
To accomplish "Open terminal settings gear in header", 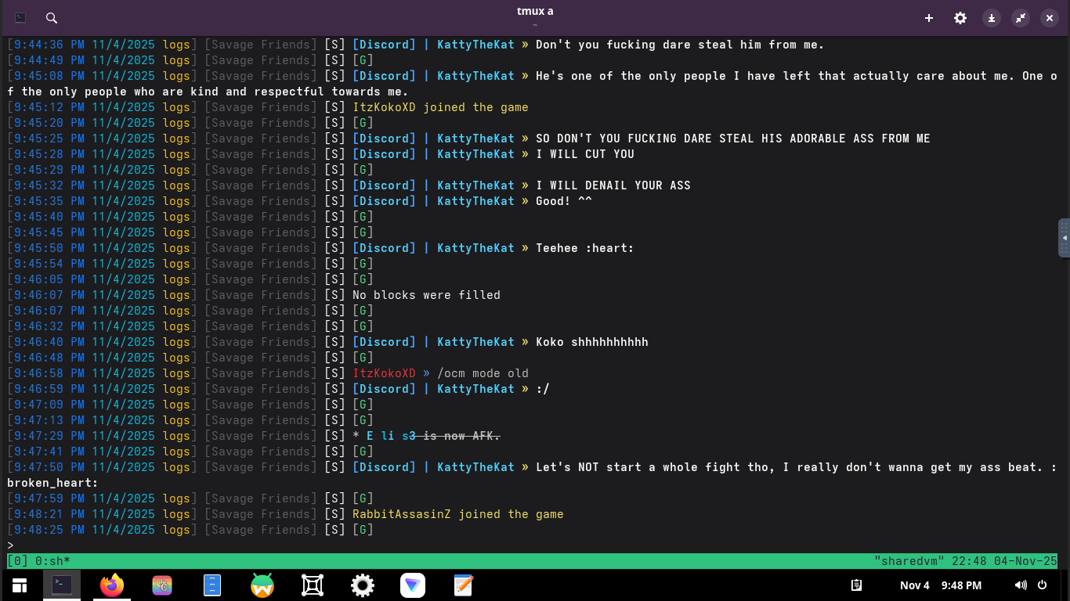I will pyautogui.click(x=960, y=18).
